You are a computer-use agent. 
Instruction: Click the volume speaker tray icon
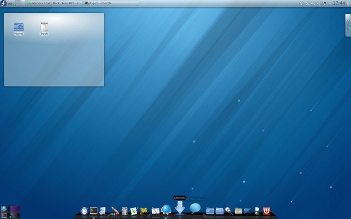[x=313, y=3]
